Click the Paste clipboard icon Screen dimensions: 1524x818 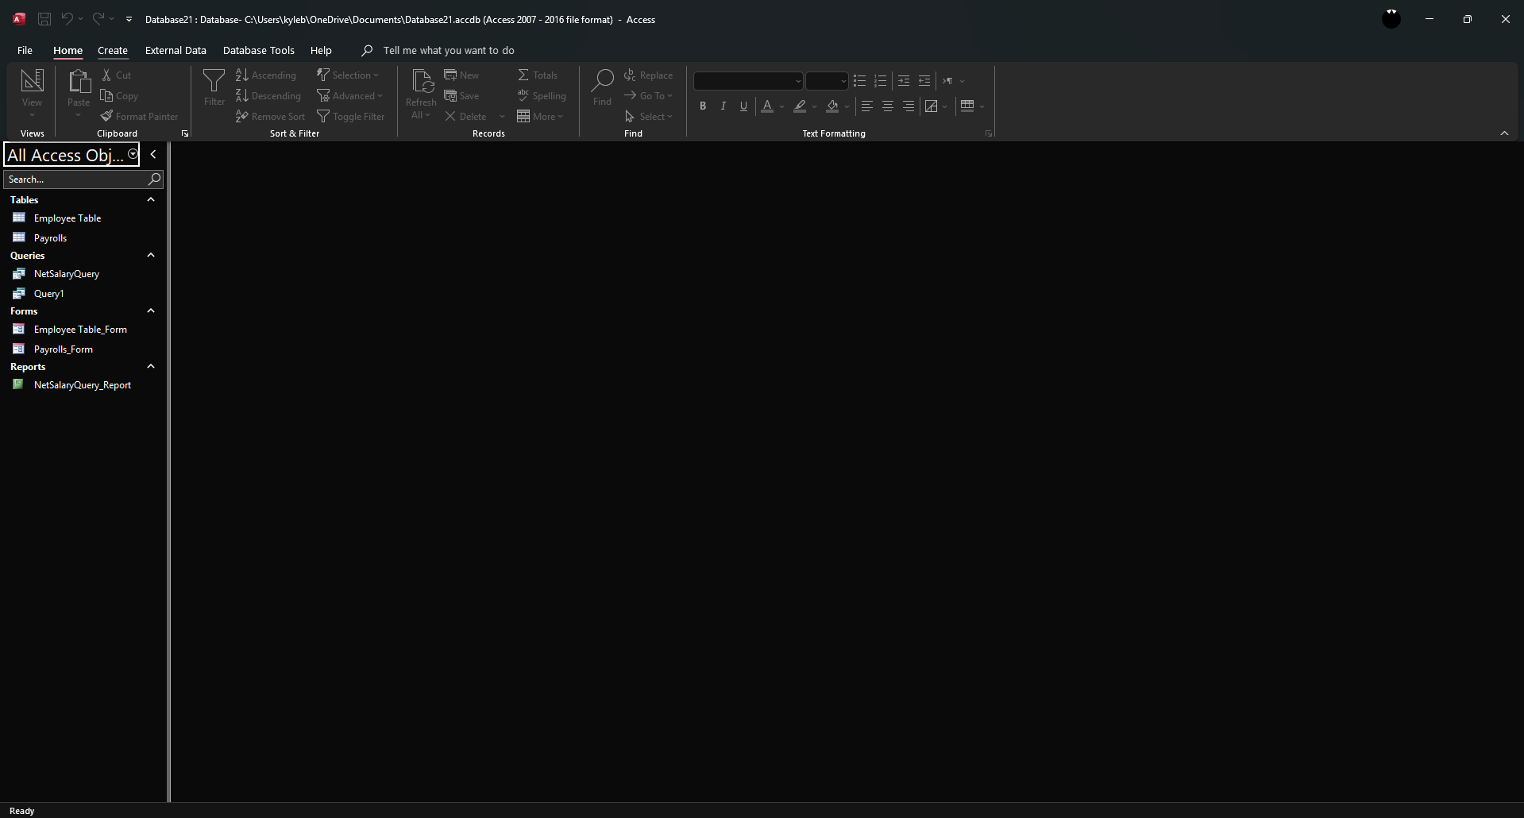point(79,81)
